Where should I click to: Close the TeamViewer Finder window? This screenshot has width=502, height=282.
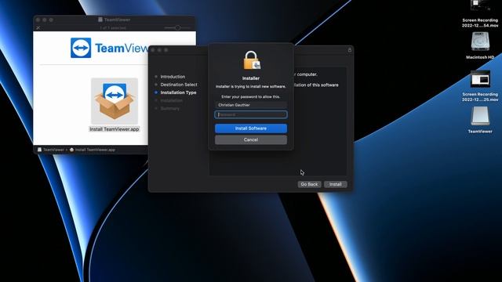(38, 20)
